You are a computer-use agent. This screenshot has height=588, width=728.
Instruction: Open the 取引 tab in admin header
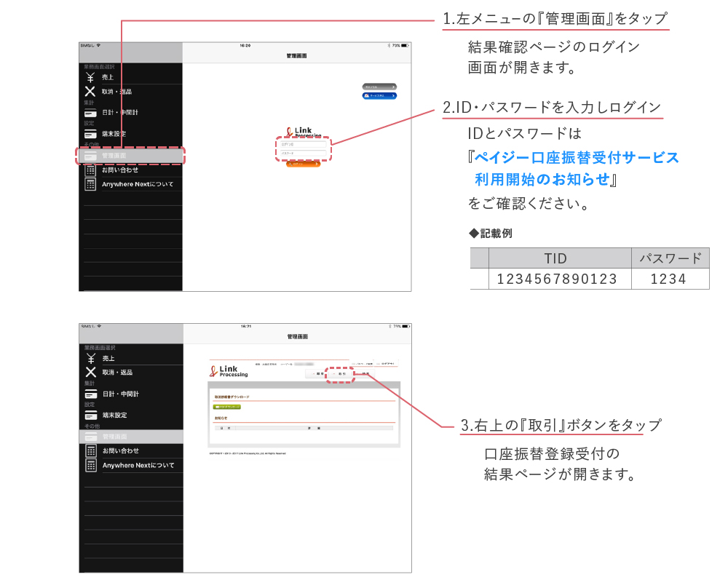pos(339,373)
